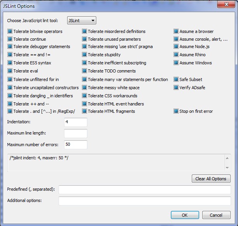Enable Tolerate . and [^...] in /RegExp/
238x226 pixels.
pos(10,111)
